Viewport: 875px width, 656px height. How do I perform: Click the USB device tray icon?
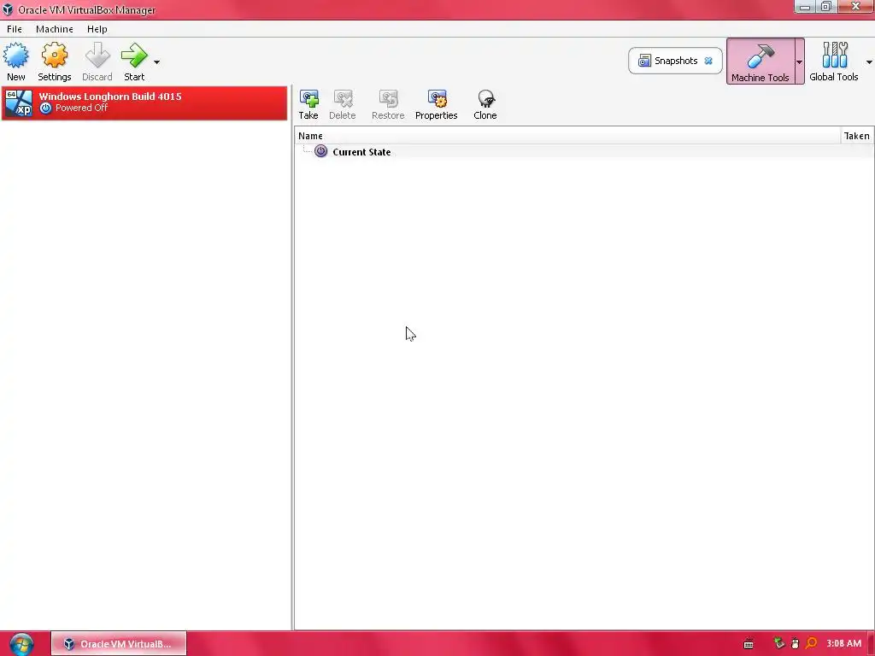796,644
